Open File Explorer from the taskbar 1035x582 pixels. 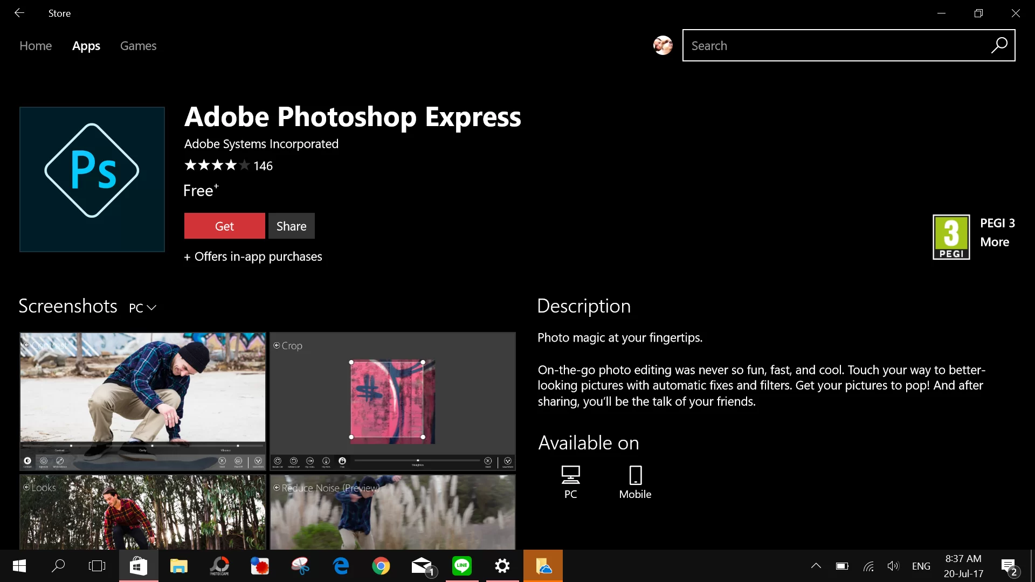click(178, 566)
